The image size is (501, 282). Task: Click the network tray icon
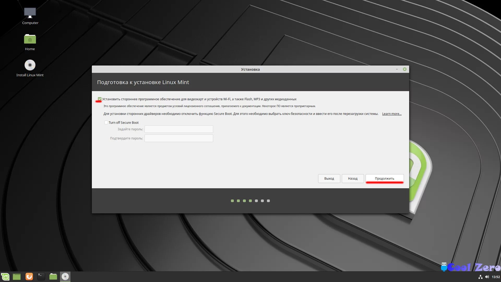tap(480, 277)
